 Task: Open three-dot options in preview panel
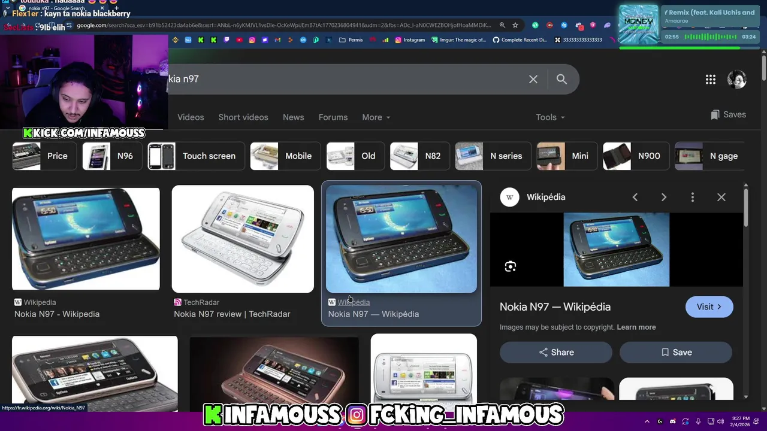click(693, 197)
